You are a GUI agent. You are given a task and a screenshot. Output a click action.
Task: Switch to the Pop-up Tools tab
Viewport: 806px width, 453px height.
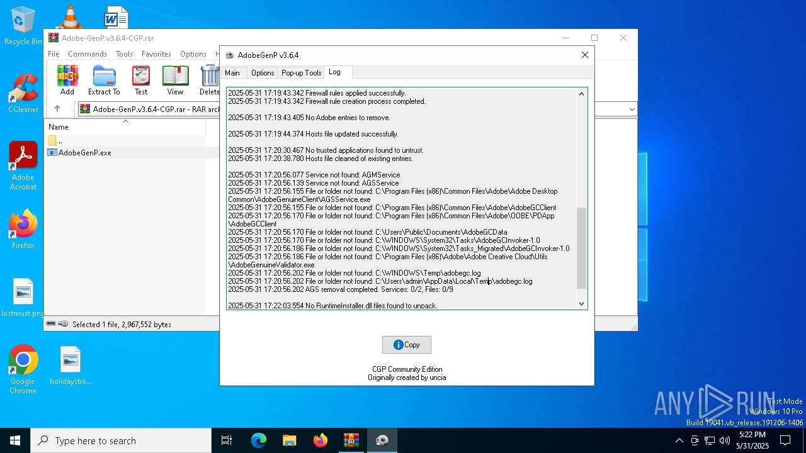[x=301, y=73]
